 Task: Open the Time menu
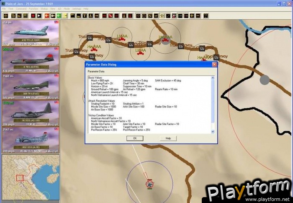click(x=10, y=9)
